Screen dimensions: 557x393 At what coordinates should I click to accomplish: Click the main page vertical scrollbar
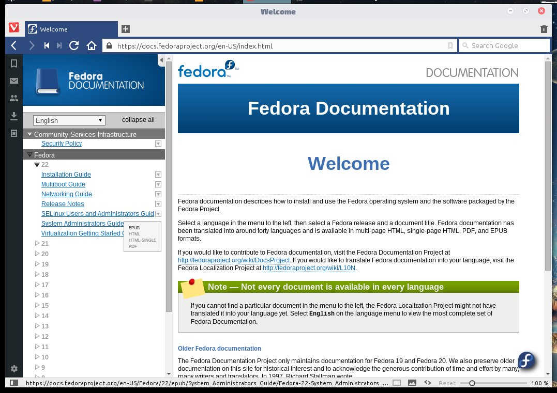point(548,166)
